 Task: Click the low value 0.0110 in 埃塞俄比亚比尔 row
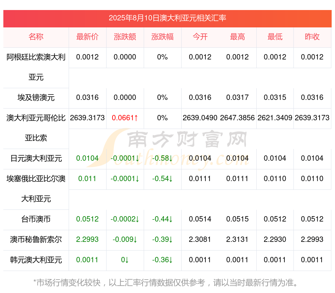tap(275, 178)
